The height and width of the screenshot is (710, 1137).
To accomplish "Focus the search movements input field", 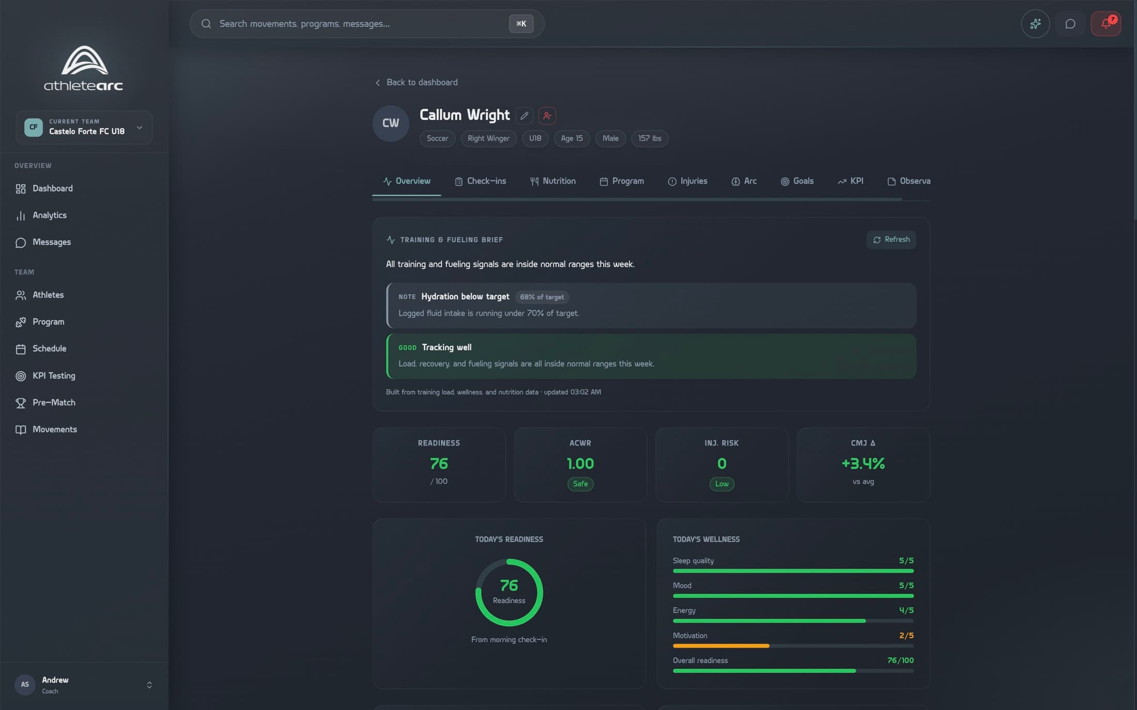I will pos(367,24).
